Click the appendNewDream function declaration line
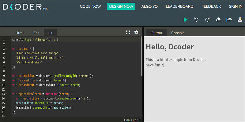 tap(42, 94)
